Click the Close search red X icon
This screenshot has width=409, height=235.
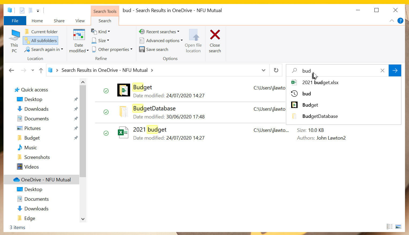[215, 35]
